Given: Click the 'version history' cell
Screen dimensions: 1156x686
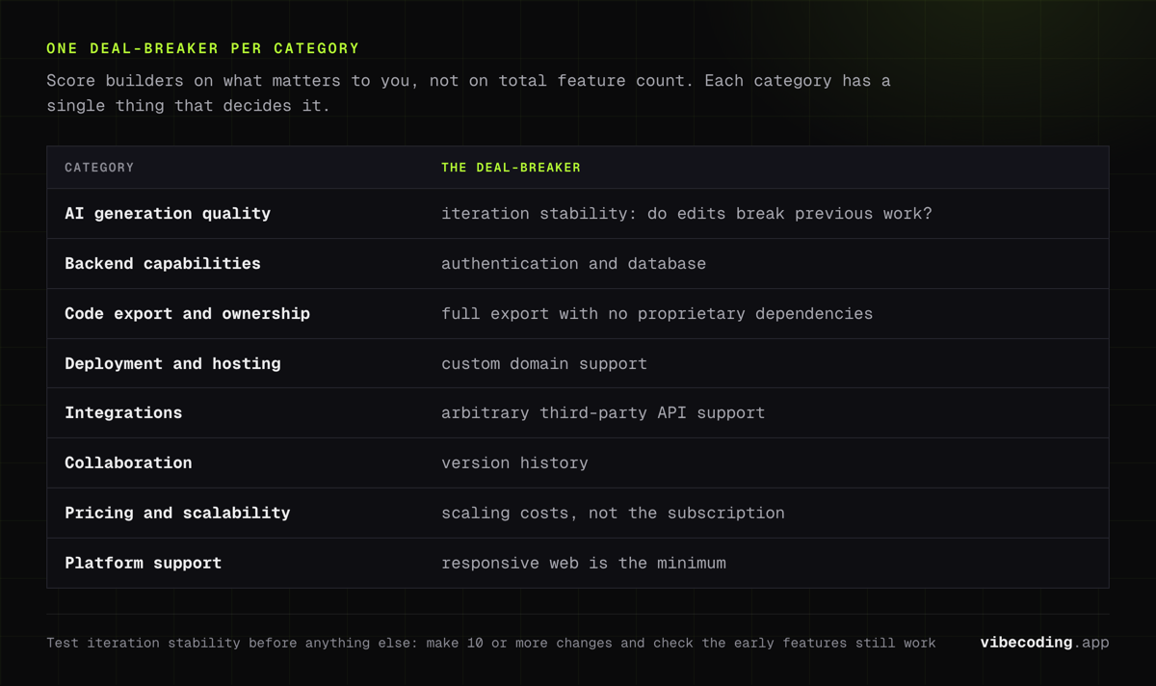Looking at the screenshot, I should [514, 463].
